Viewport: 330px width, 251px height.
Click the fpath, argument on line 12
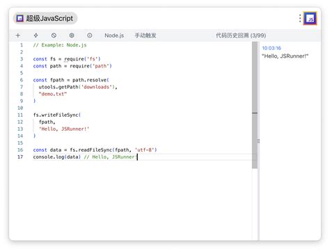click(x=47, y=122)
